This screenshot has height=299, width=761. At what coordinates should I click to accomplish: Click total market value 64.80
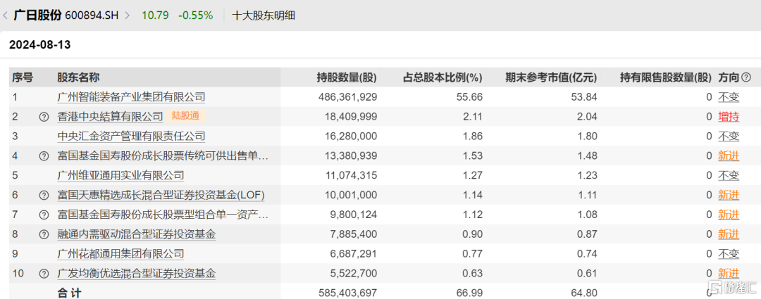(x=586, y=293)
